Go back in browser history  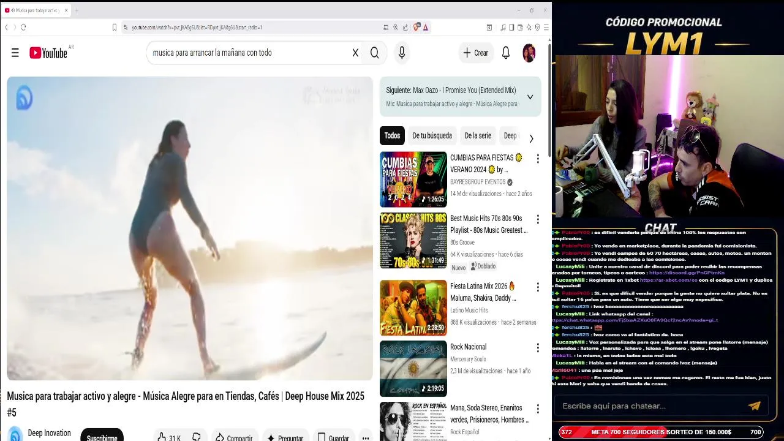(x=7, y=27)
